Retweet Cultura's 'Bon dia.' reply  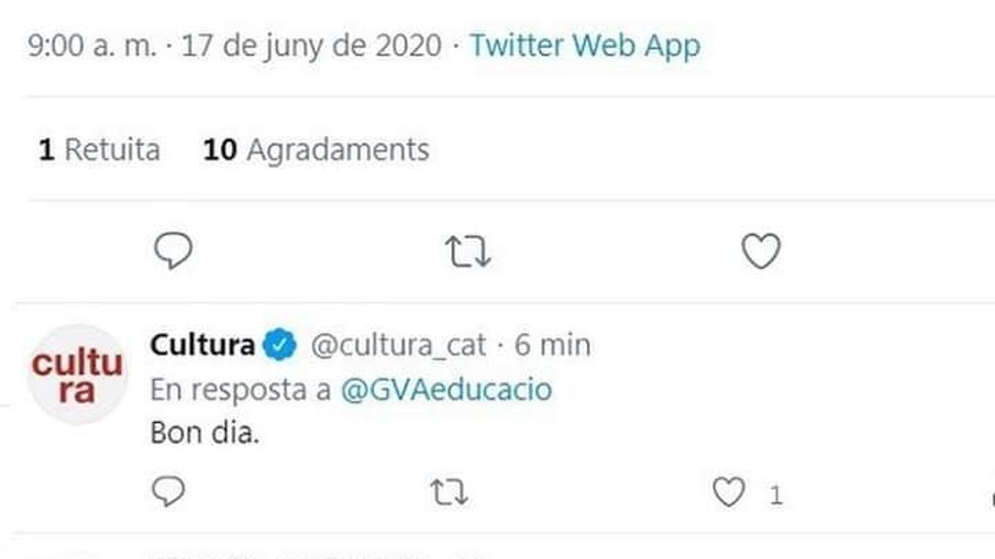pos(449,493)
